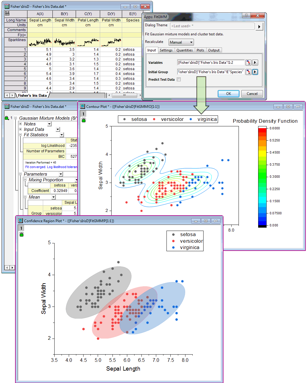Screen dimensions: 307x383
Task: Open the Recalculate Manual dropdown
Action: pos(181,42)
